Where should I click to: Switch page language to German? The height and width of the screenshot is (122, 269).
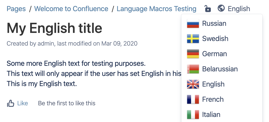click(222, 54)
